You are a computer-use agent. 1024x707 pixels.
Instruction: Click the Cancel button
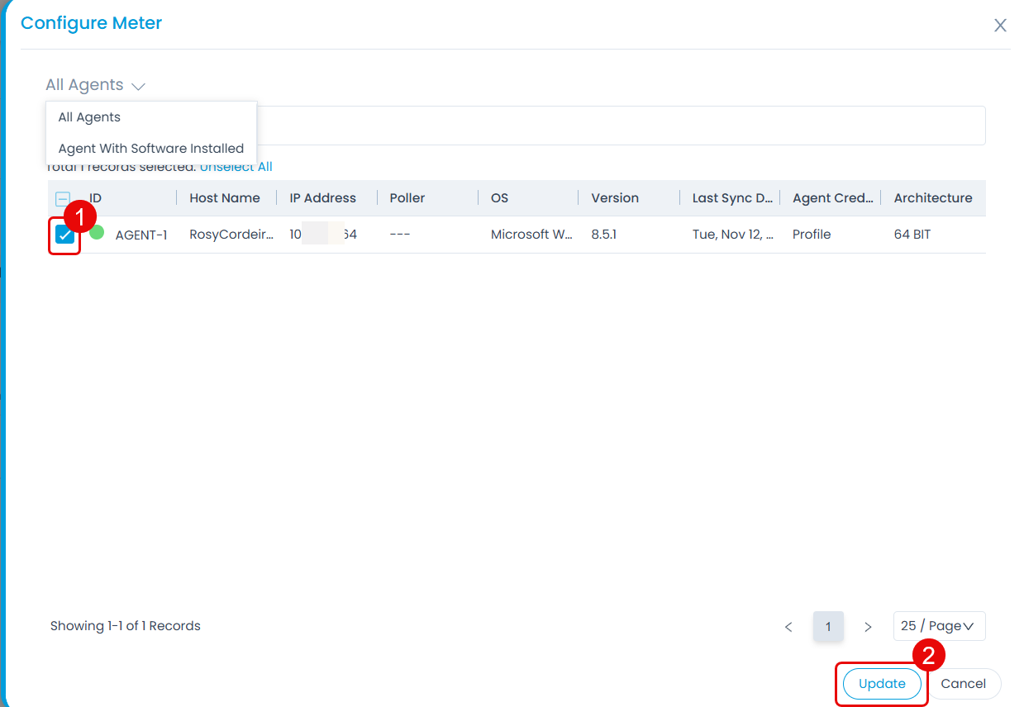pos(963,684)
